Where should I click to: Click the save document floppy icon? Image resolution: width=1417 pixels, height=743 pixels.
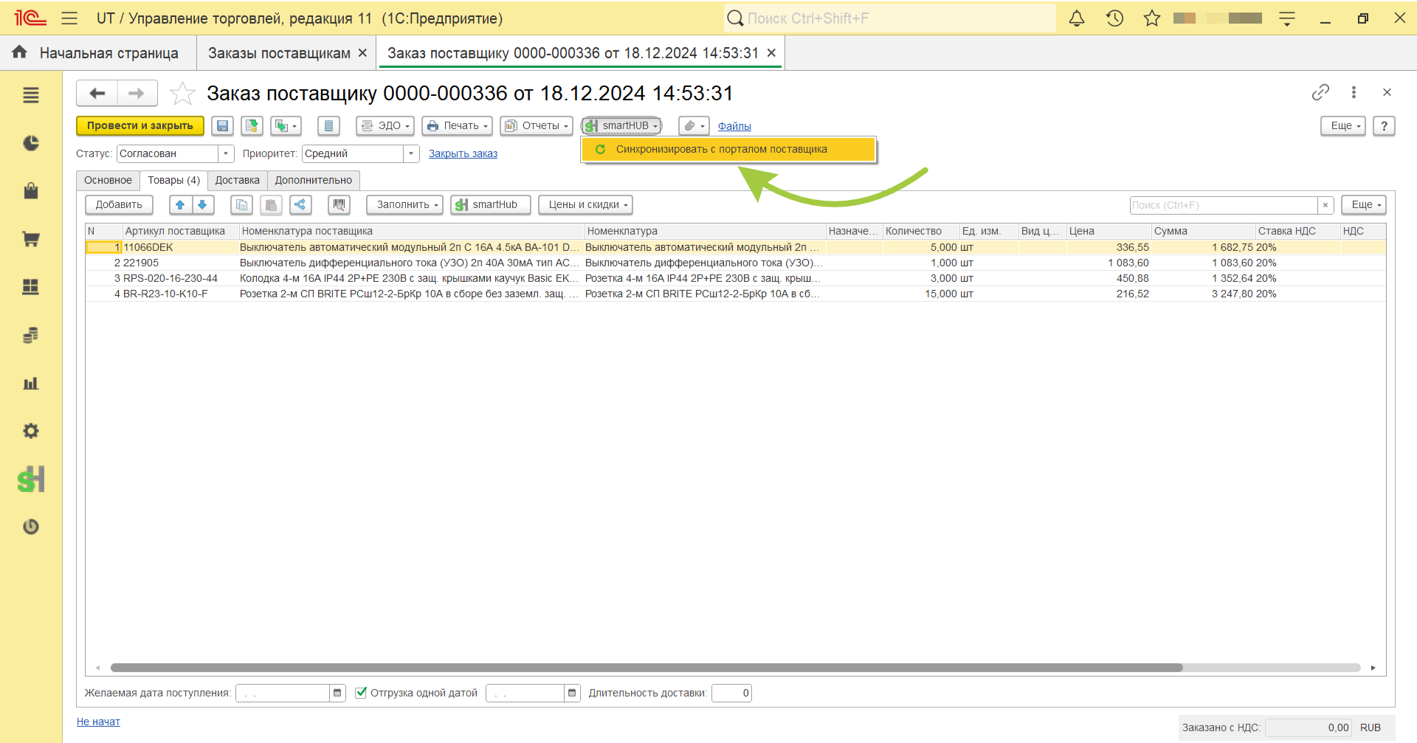[222, 126]
